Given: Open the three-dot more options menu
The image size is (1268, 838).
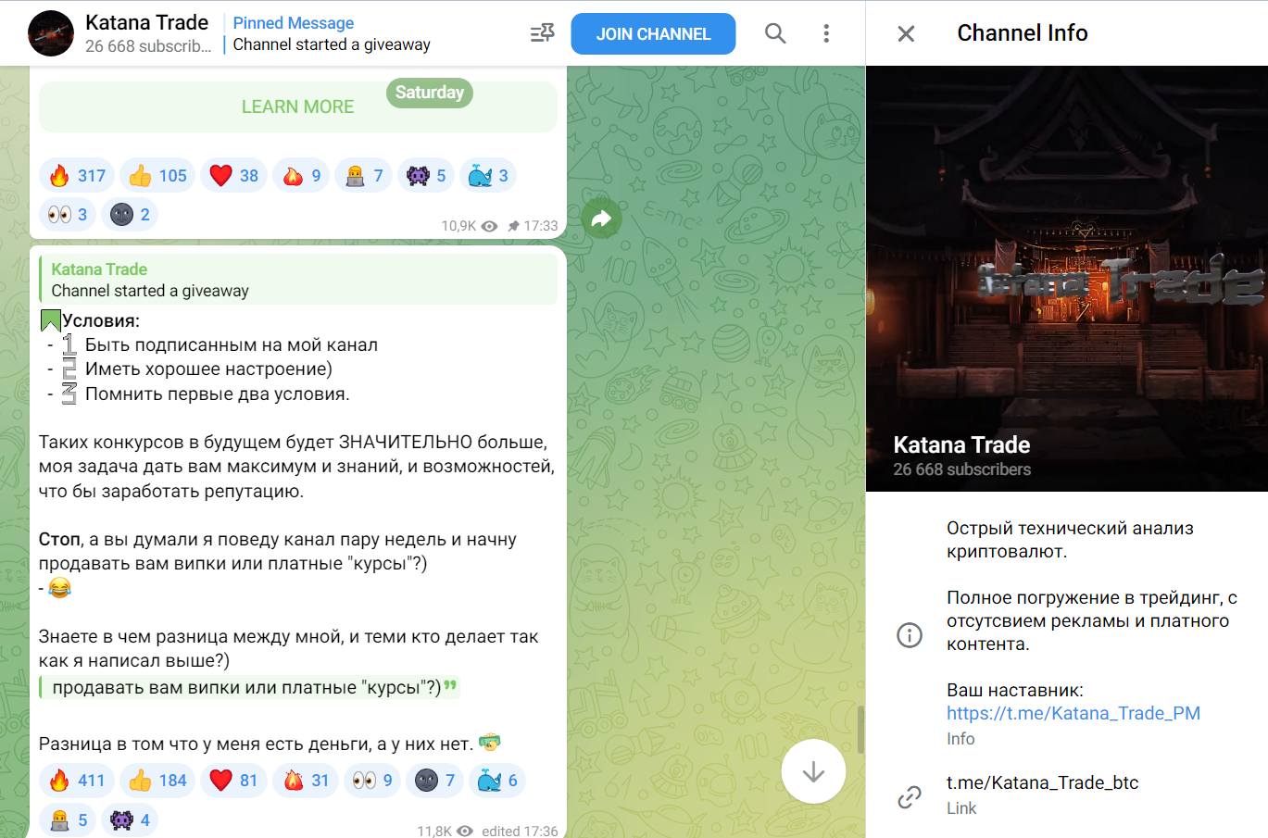Looking at the screenshot, I should click(x=826, y=33).
